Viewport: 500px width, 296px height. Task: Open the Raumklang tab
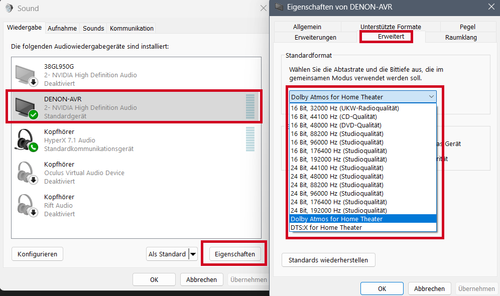tap(461, 38)
